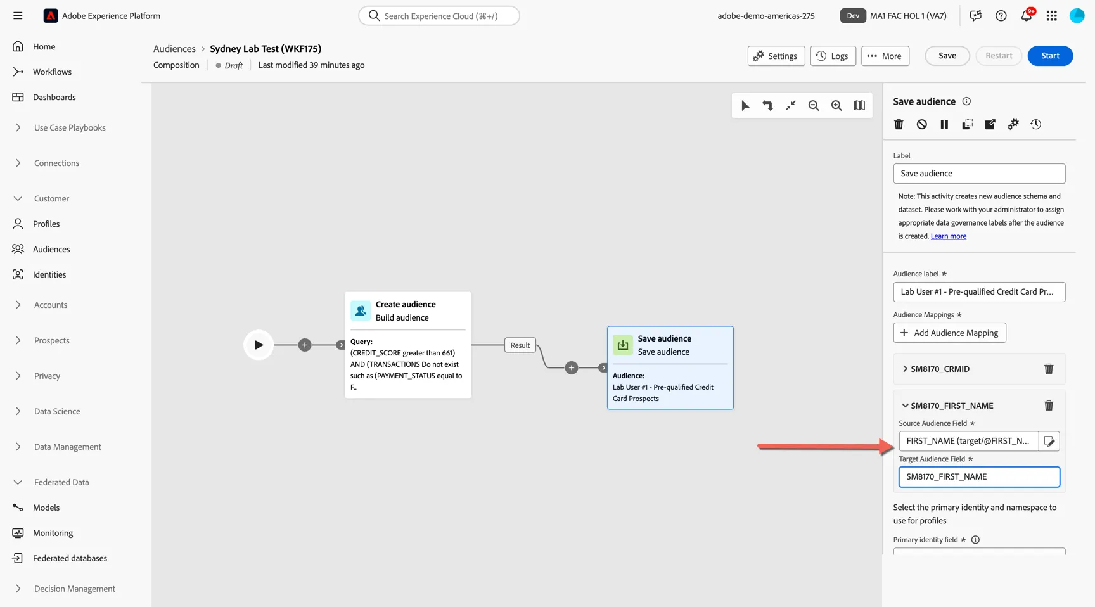Click the play start node on canvas
Image resolution: width=1095 pixels, height=607 pixels.
(259, 345)
